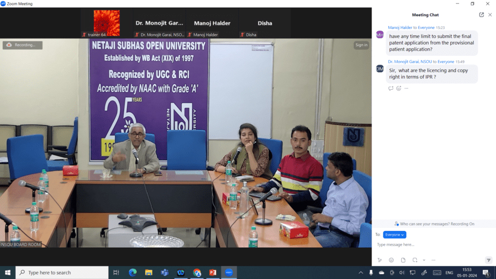This screenshot has width=496, height=279.
Task: Open the touch keyboard icon
Action: 437,273
